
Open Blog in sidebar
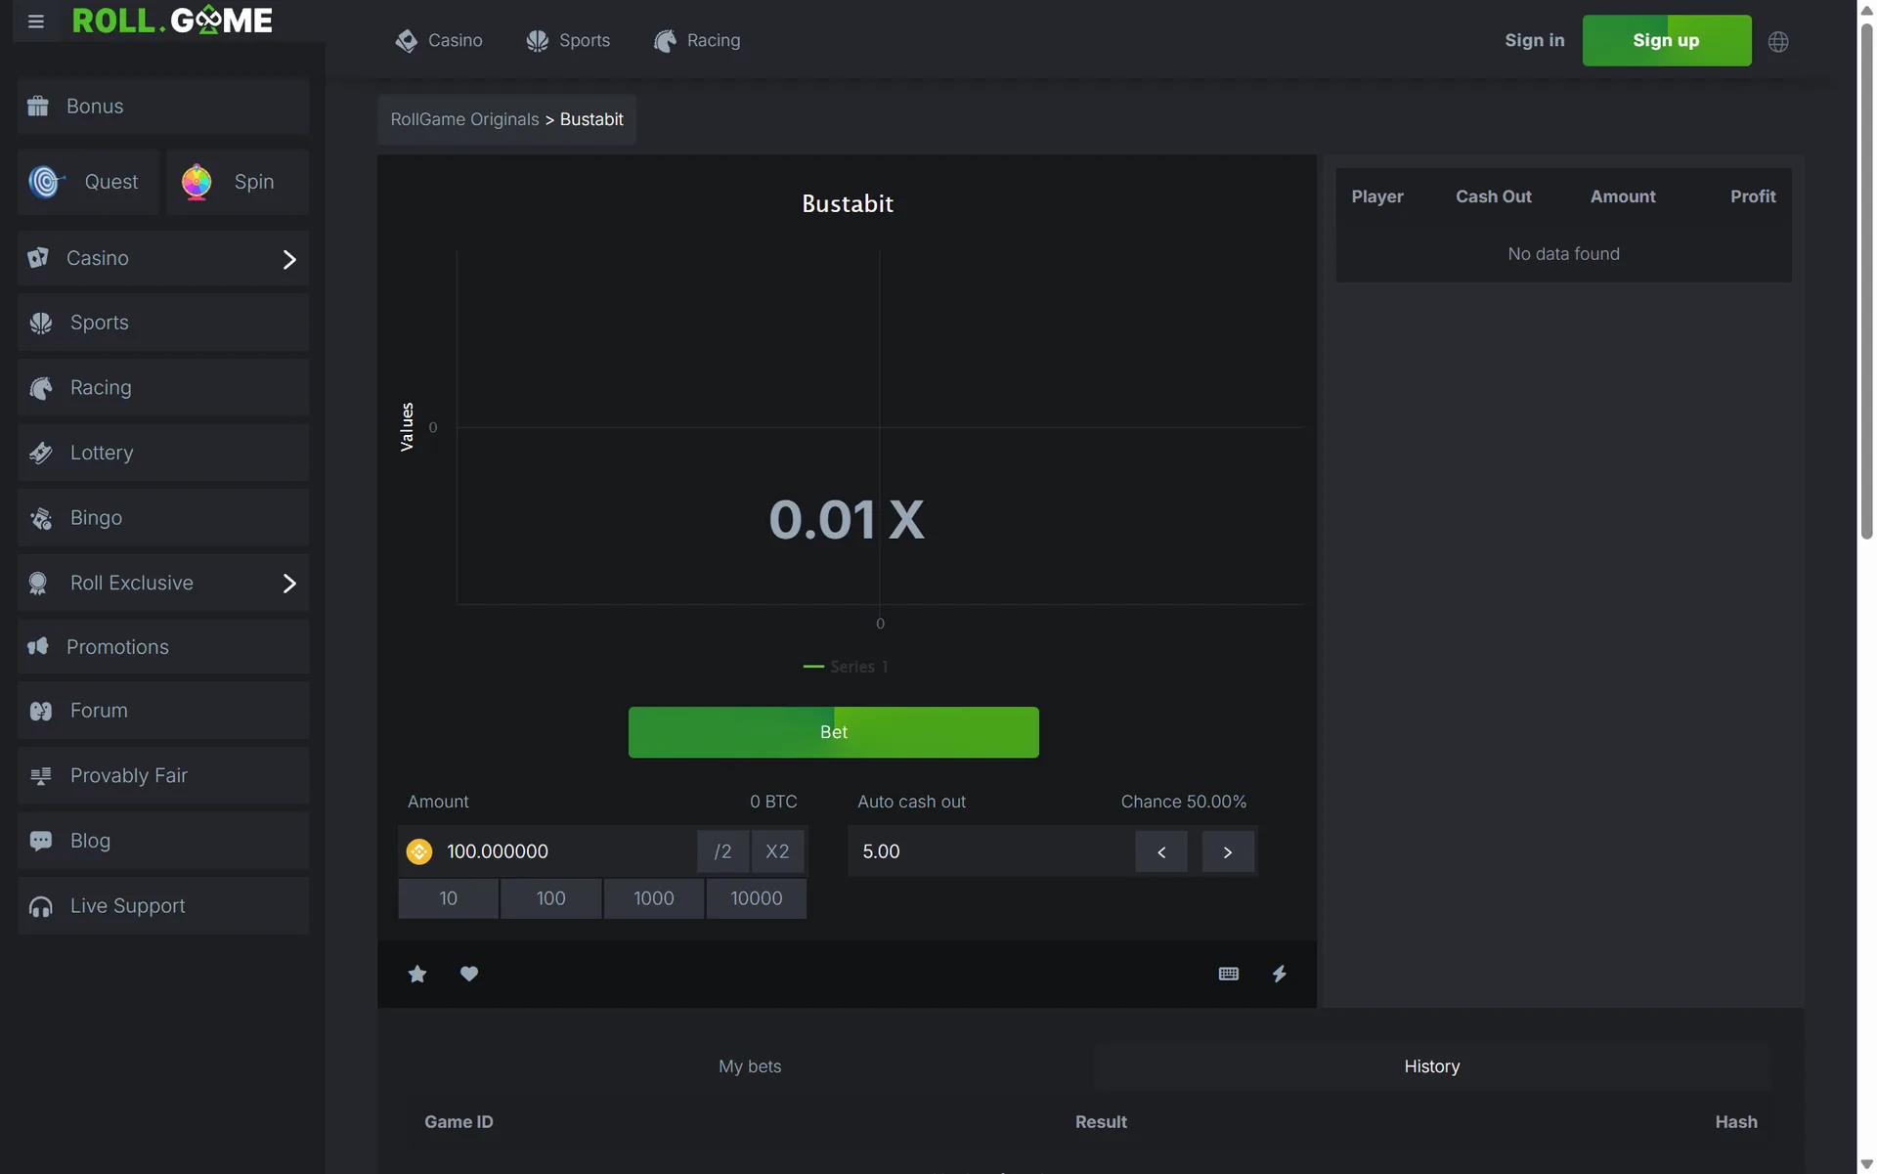(x=163, y=841)
